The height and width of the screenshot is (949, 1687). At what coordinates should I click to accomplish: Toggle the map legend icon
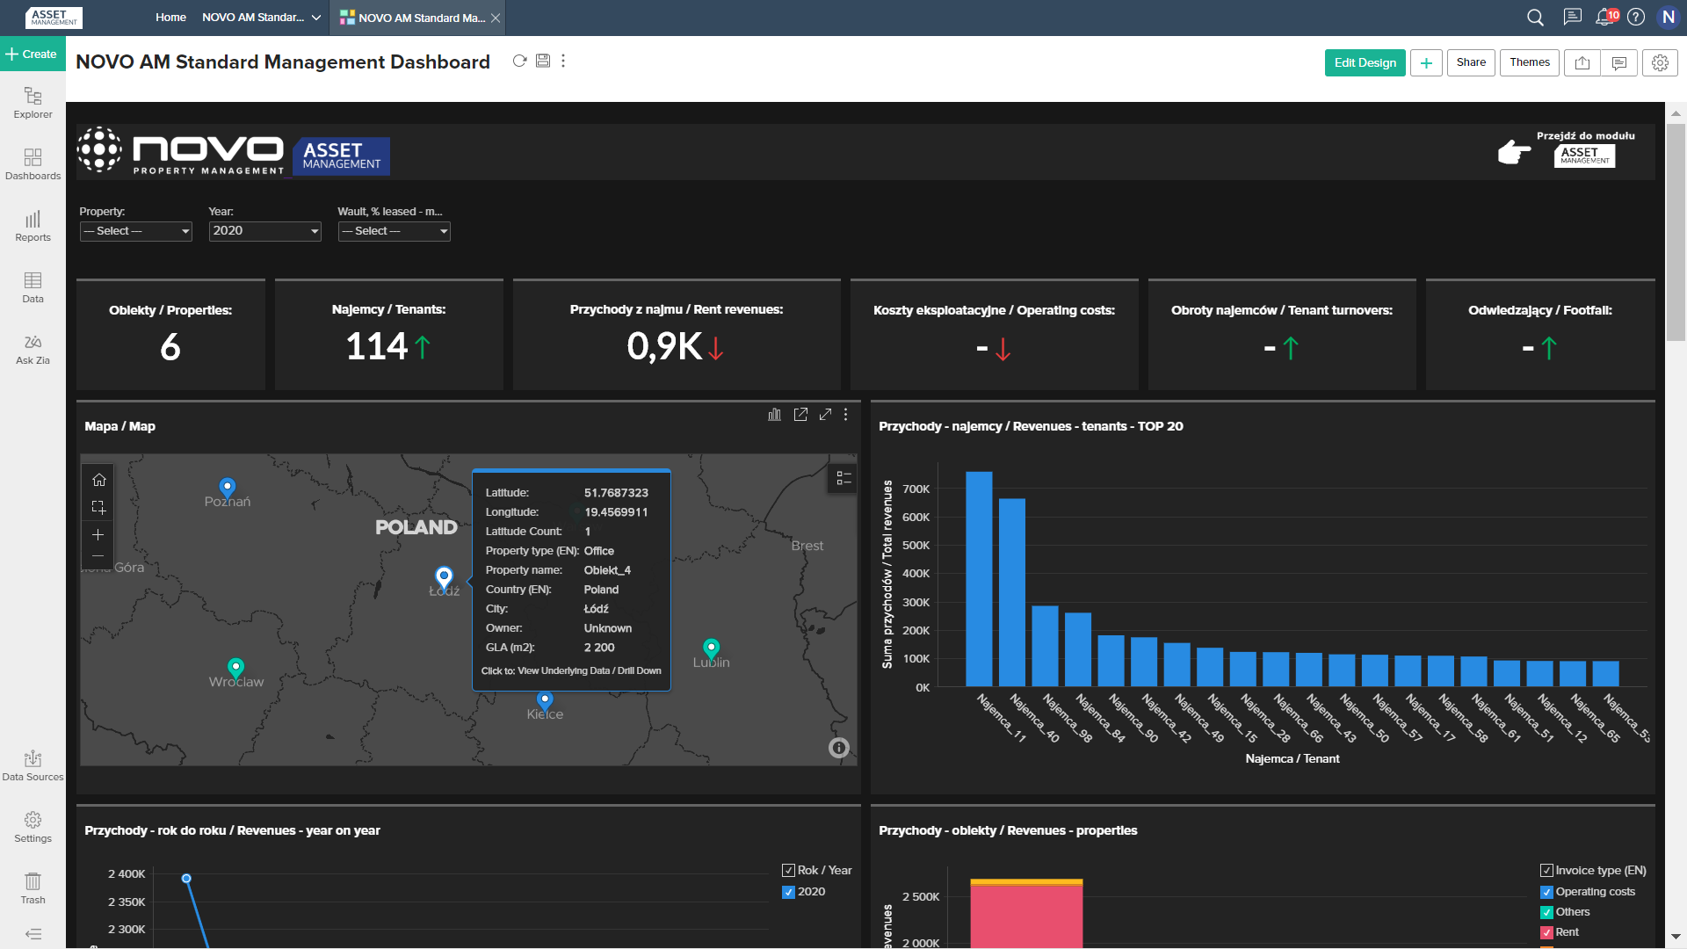(x=843, y=478)
